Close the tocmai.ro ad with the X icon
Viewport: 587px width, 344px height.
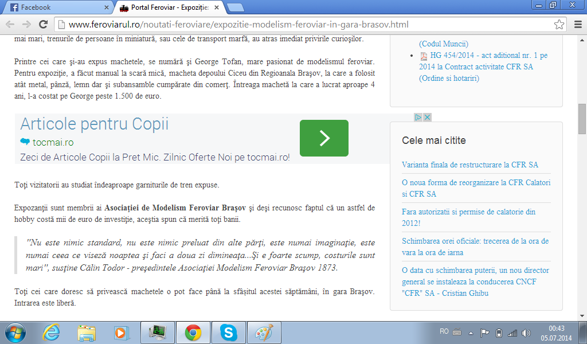pyautogui.click(x=427, y=117)
